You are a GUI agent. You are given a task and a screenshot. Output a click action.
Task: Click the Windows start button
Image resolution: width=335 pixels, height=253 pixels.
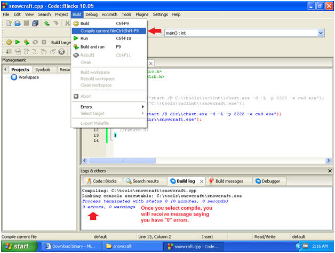(x=19, y=247)
